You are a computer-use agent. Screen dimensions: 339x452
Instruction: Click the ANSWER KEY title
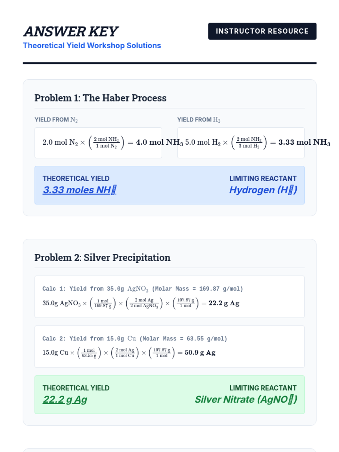(x=71, y=31)
